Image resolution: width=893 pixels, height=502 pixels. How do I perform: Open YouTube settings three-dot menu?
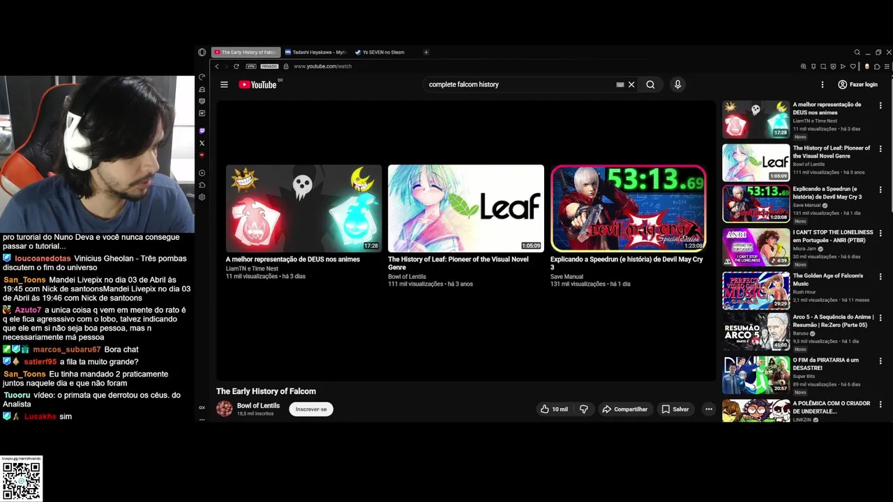(823, 84)
